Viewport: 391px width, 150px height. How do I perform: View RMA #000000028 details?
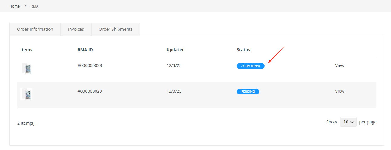pyautogui.click(x=340, y=65)
